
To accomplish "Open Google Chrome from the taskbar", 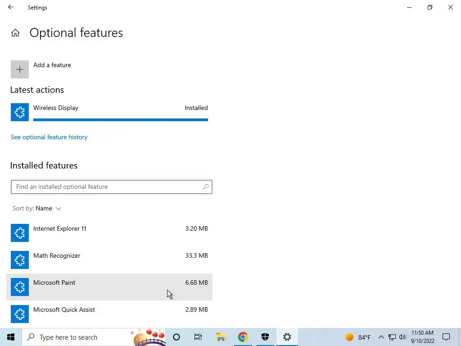I will coord(243,337).
